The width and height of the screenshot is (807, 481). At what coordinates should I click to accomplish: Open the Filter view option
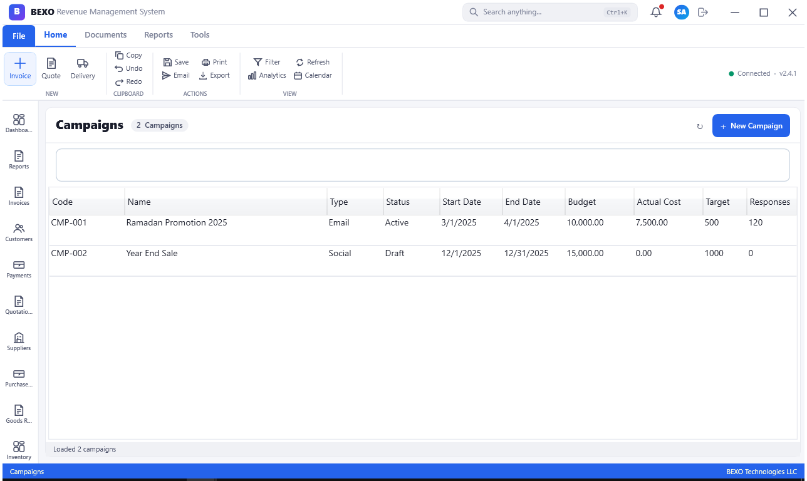point(267,62)
